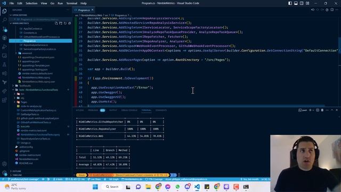Open the Extensions view
Viewport: 341px width, 192px height.
[x=4, y=100]
